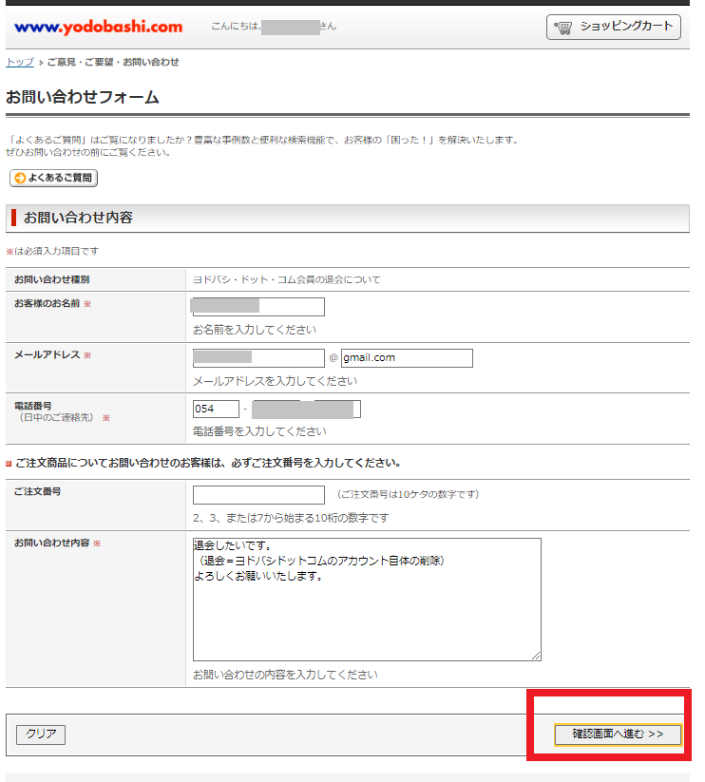Select the gmail.com email domain field
705x782 pixels.
click(x=407, y=358)
